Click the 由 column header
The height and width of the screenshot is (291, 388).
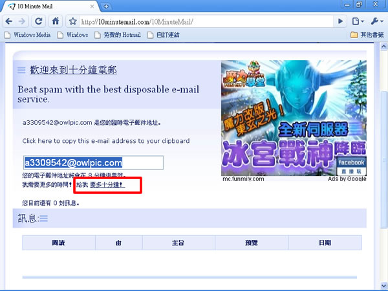(x=118, y=242)
